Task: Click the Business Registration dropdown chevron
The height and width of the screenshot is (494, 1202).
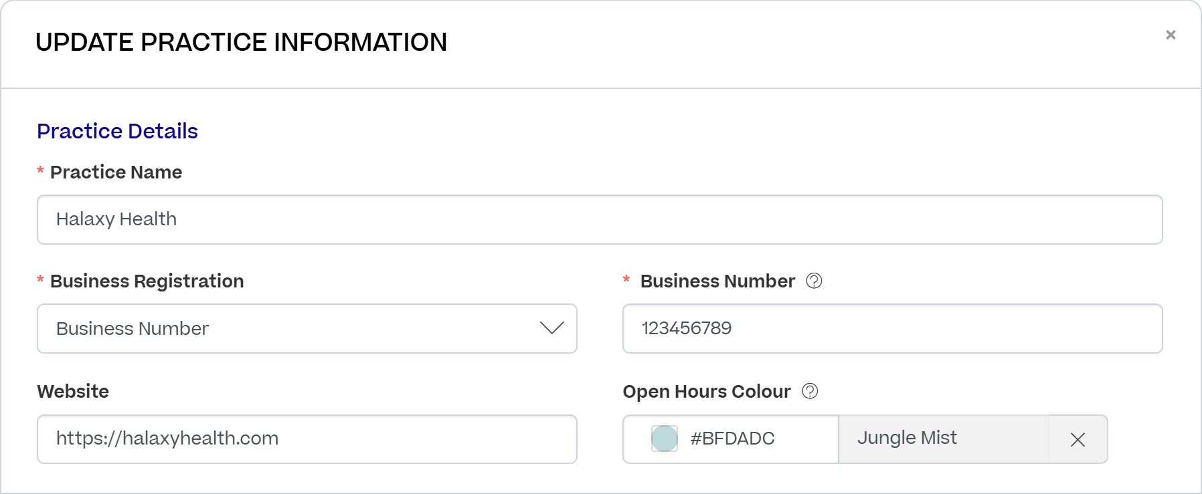Action: 551,328
